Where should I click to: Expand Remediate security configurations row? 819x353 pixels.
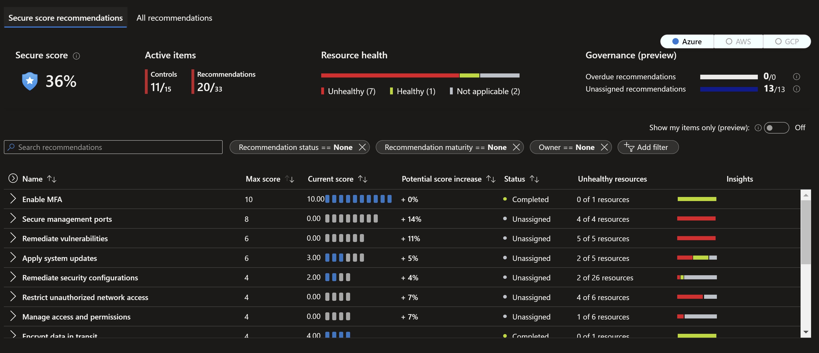(13, 277)
